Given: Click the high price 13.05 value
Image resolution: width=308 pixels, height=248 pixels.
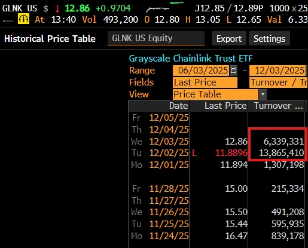Looking at the screenshot, I should pos(208,20).
